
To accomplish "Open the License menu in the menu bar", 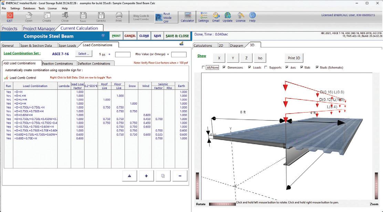I will (52, 8).
